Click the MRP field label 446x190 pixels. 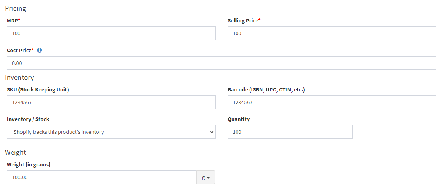coord(12,20)
